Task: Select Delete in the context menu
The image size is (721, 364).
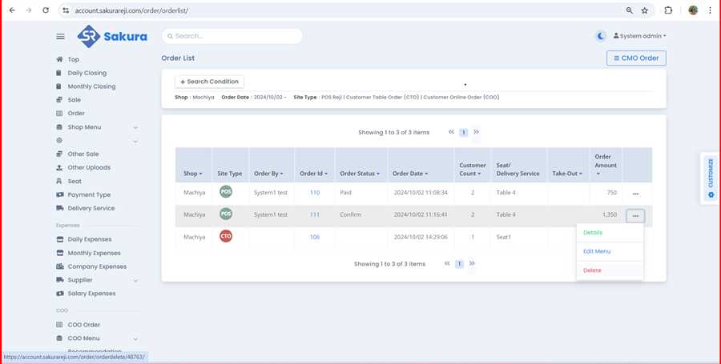Action: (592, 270)
